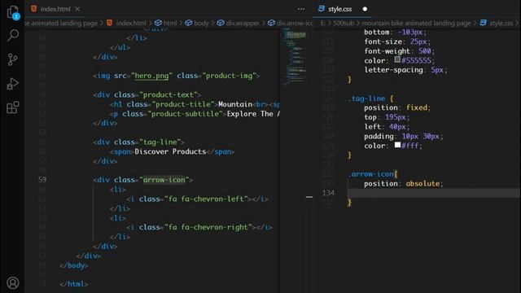Open the More Actions ellipsis menu
521x293 pixels.
[301, 9]
